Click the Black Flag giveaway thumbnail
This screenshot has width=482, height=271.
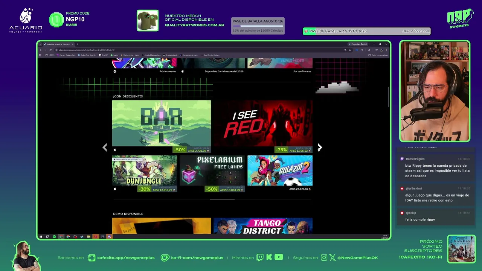(x=461, y=249)
